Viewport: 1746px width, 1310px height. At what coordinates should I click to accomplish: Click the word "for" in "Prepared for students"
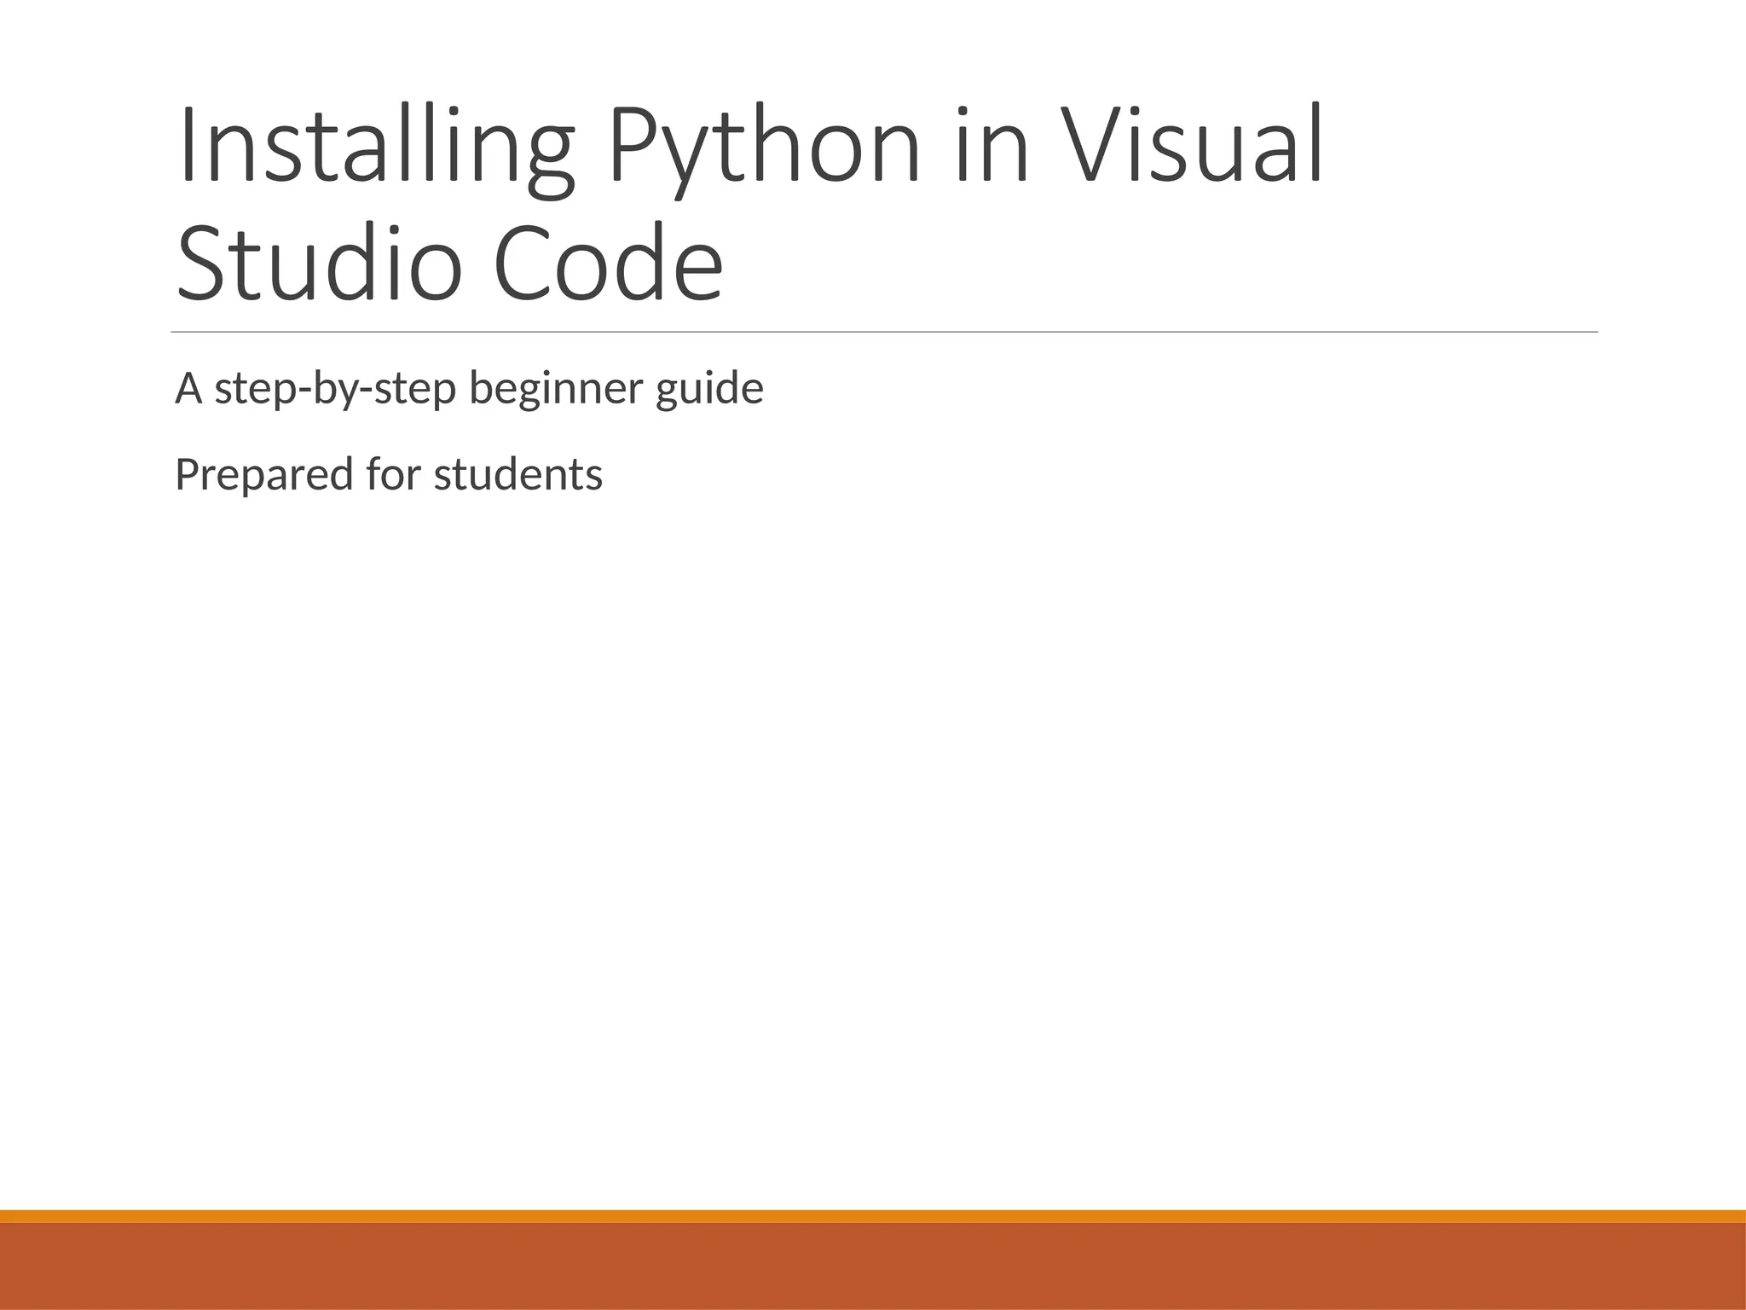pos(393,475)
